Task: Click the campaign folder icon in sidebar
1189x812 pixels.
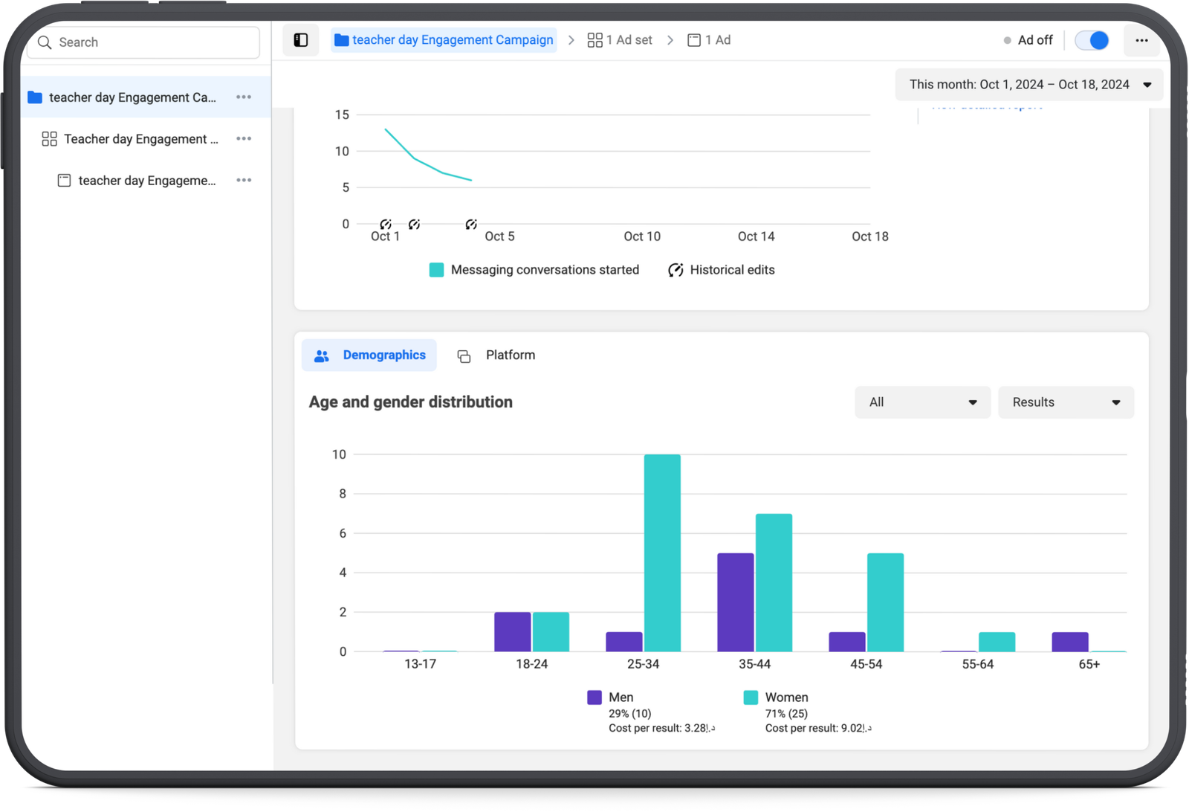Action: pos(35,97)
